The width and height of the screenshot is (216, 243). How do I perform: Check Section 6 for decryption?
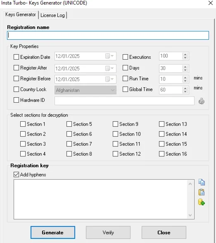tap(69, 134)
